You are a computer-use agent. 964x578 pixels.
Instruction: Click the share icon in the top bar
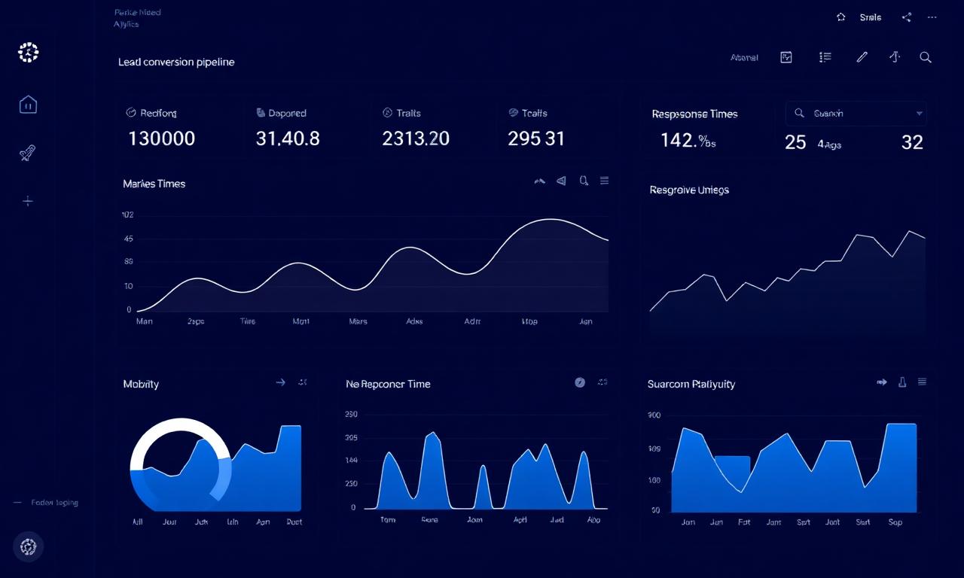point(907,17)
